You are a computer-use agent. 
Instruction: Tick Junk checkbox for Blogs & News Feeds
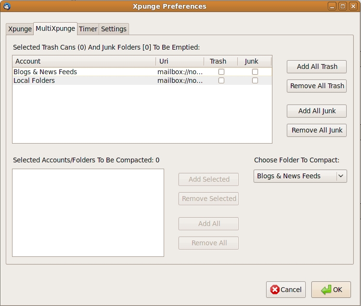(255, 72)
